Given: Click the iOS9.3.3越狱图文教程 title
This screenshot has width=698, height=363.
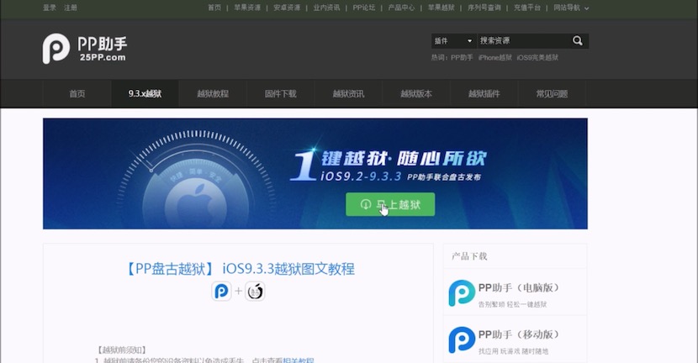Looking at the screenshot, I should point(288,269).
